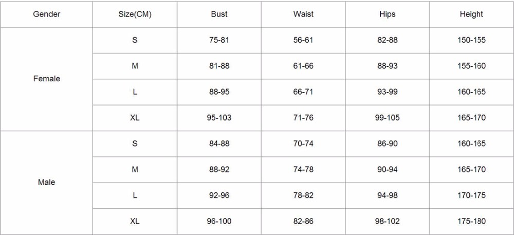Select the Waist column header
The height and width of the screenshot is (235, 514).
coord(303,14)
